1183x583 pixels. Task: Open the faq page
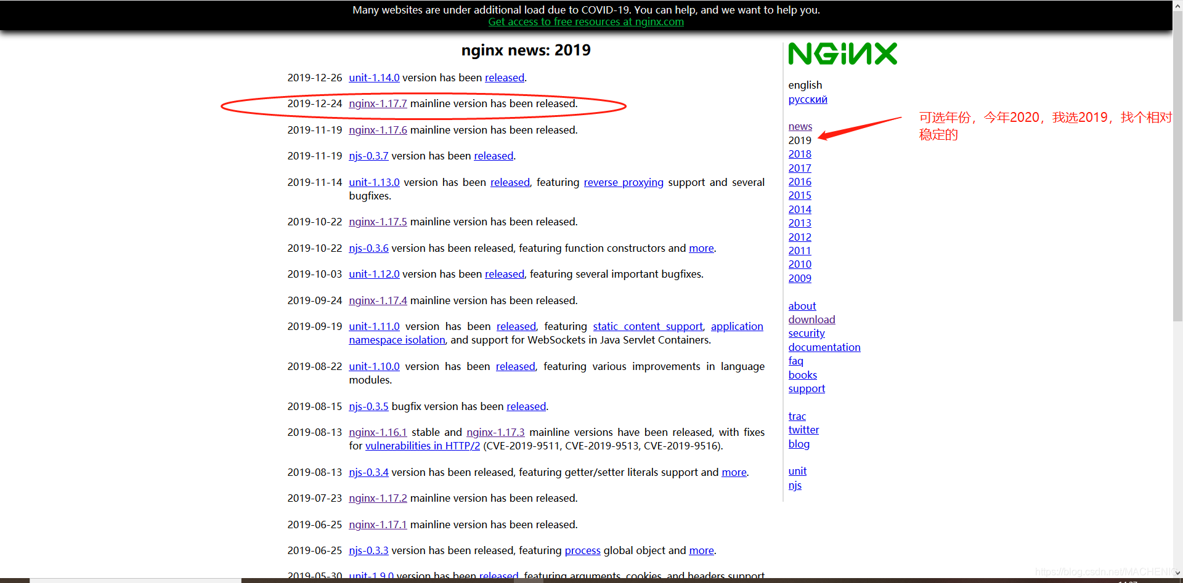(x=795, y=361)
